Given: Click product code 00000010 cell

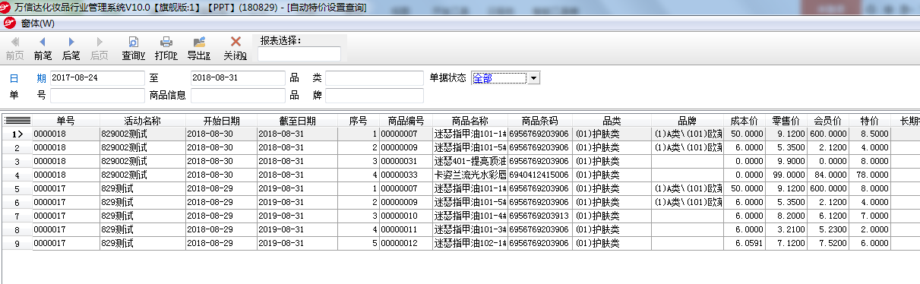Looking at the screenshot, I should coord(406,216).
